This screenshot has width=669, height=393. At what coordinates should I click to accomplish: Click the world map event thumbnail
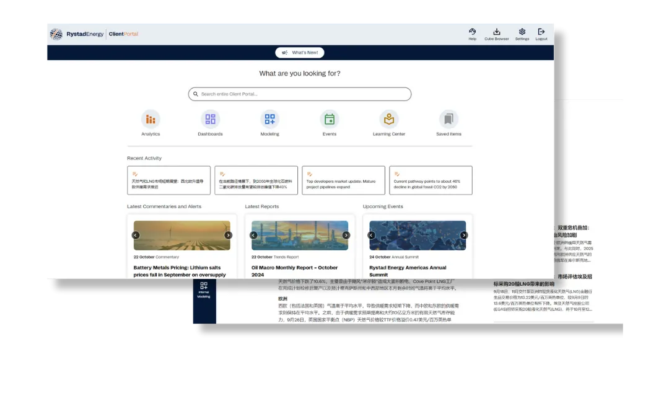418,236
